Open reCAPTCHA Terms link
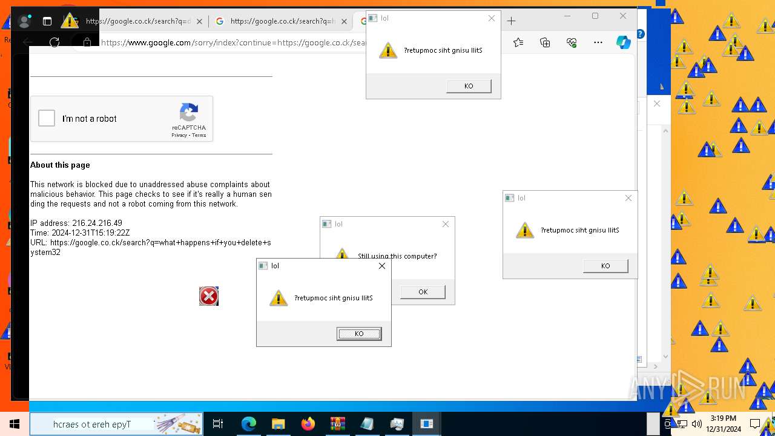The image size is (775, 436). (199, 135)
